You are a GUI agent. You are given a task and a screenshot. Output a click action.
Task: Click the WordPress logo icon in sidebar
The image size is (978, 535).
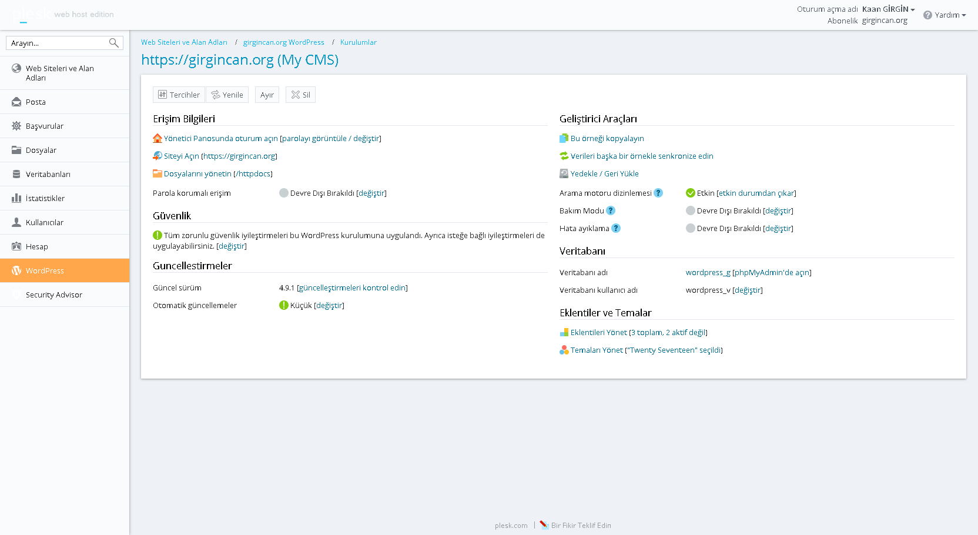pos(16,270)
